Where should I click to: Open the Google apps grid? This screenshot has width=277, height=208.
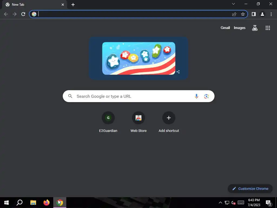tap(268, 28)
